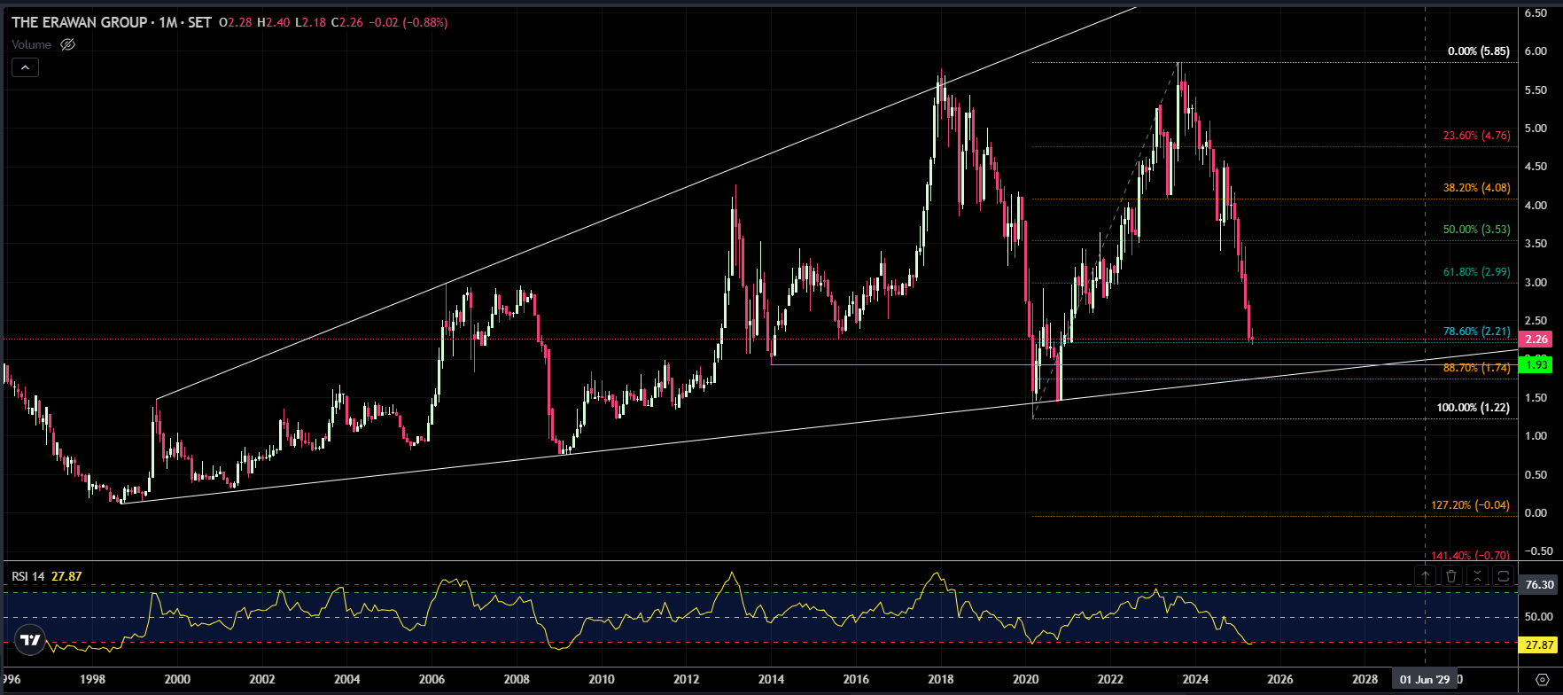Delete the RSI pane with trash icon
Viewport: 1563px width, 695px height.
[1451, 576]
